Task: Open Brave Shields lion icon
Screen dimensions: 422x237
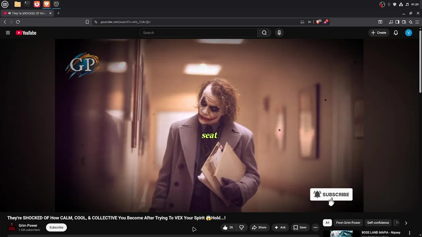Action: (x=318, y=22)
